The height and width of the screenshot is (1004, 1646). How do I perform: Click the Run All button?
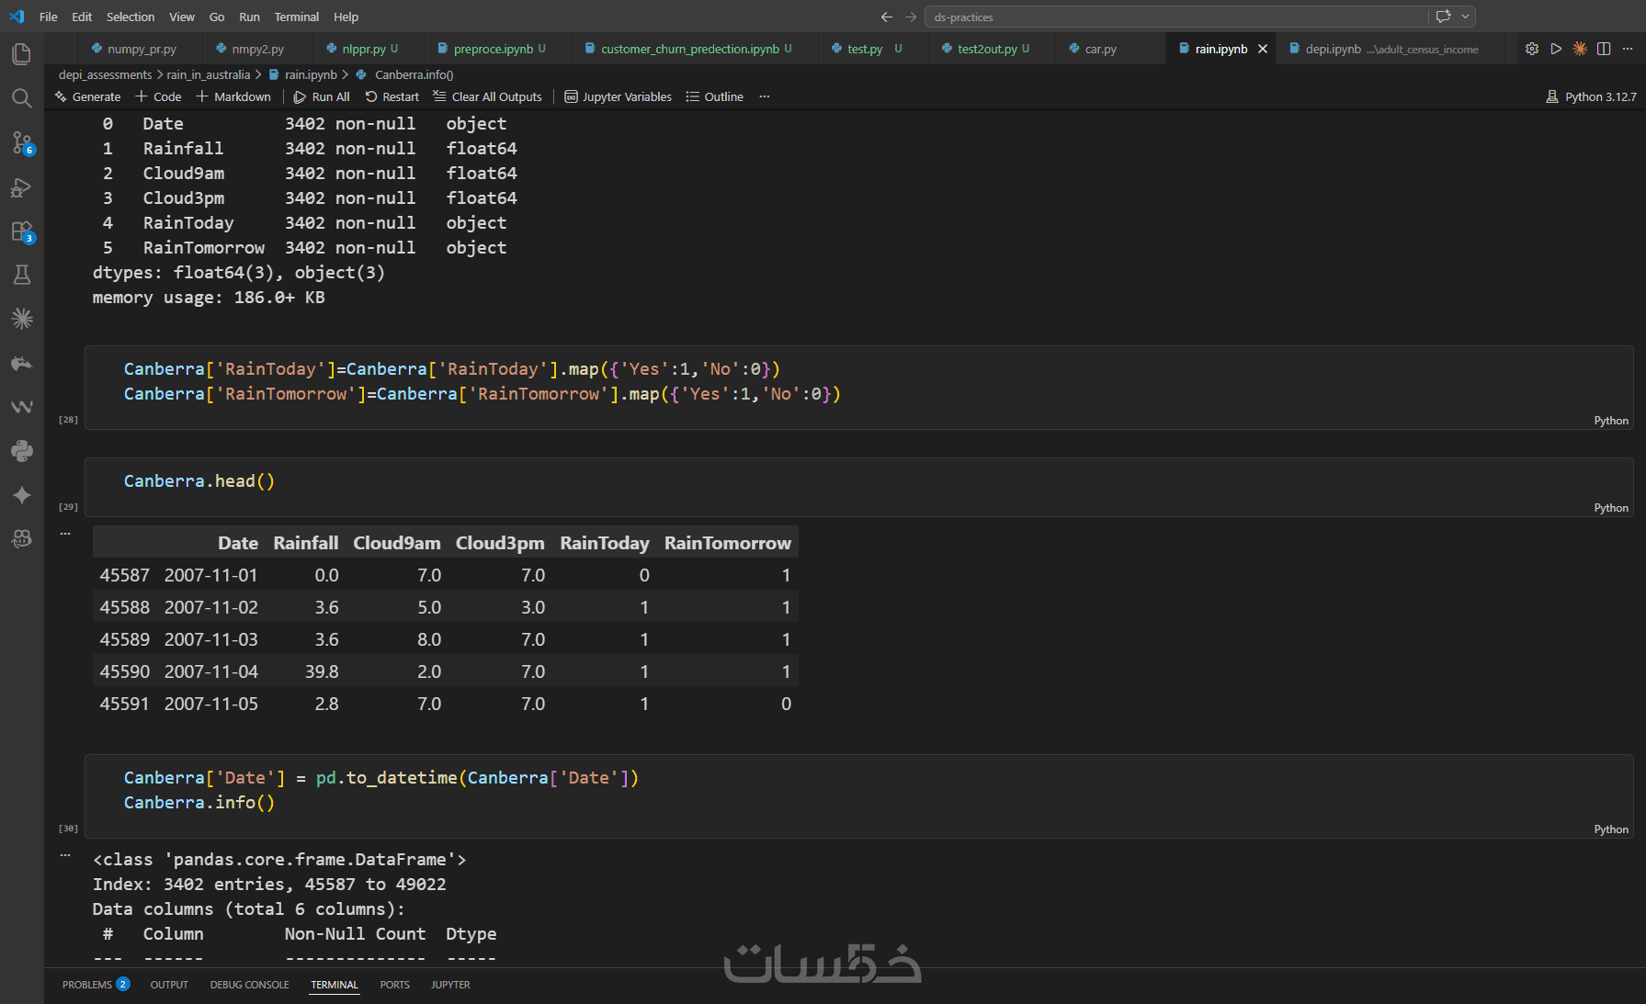point(322,96)
